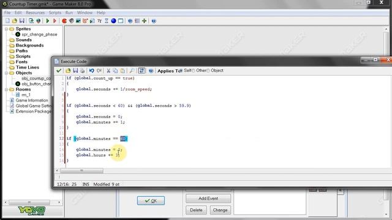Screen dimensions: 392x220
Task: Open an existing game file
Action: pos(15,21)
